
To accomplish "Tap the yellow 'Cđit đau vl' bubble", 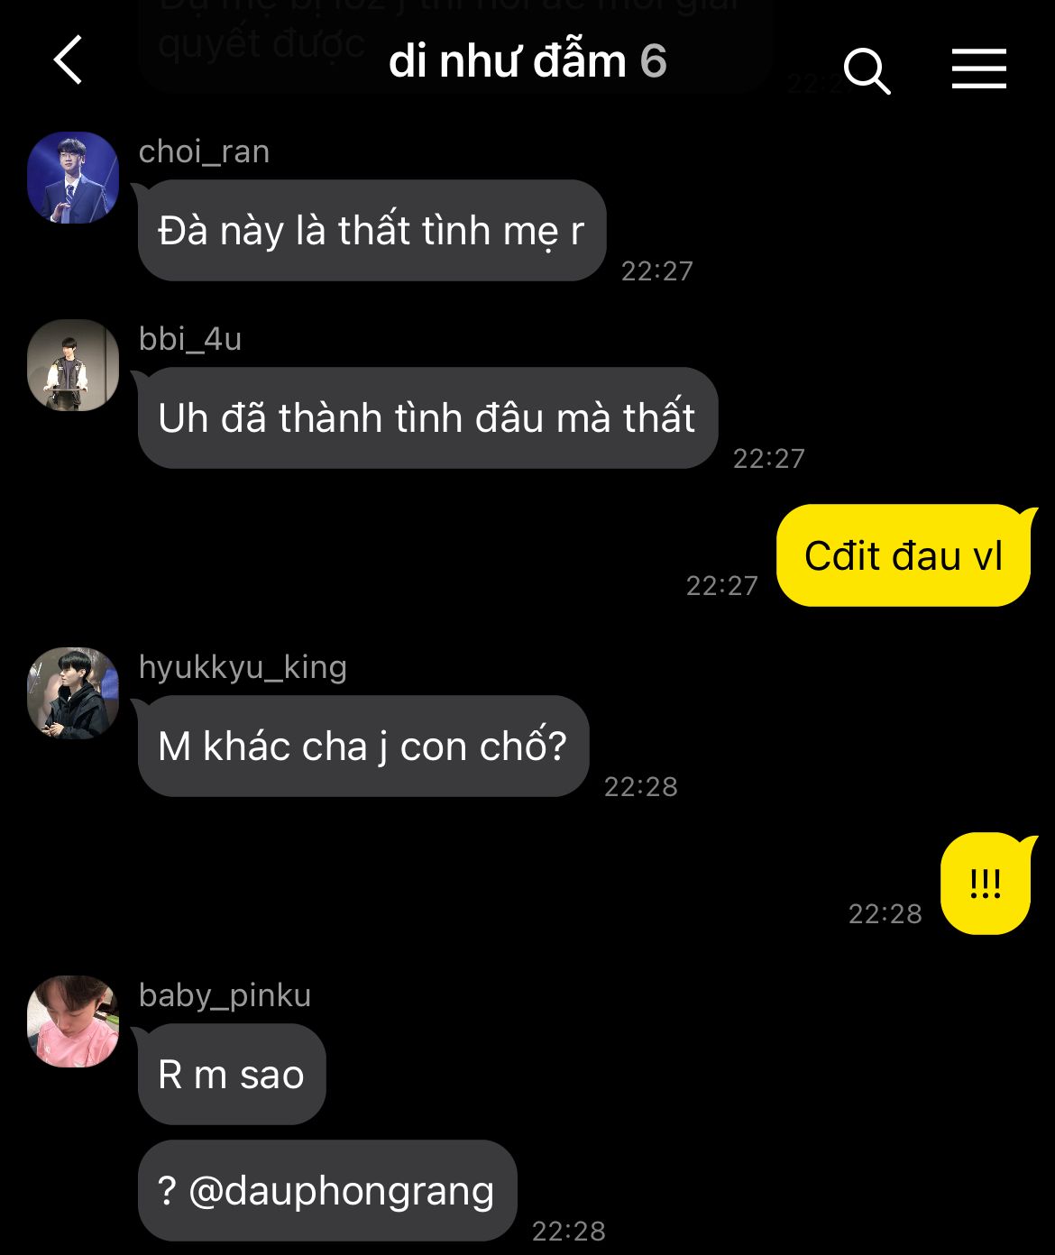I will [x=904, y=555].
